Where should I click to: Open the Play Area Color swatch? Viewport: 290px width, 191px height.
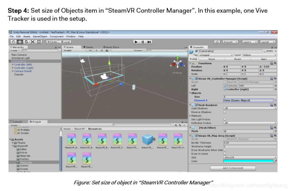[248, 161]
